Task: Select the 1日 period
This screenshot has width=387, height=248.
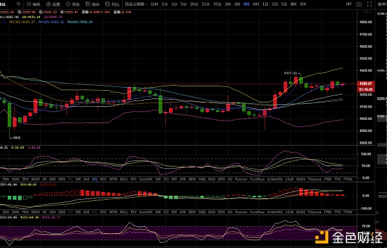Action: pos(265,5)
